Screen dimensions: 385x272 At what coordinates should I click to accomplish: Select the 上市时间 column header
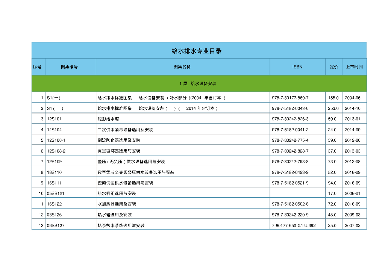[354, 66]
